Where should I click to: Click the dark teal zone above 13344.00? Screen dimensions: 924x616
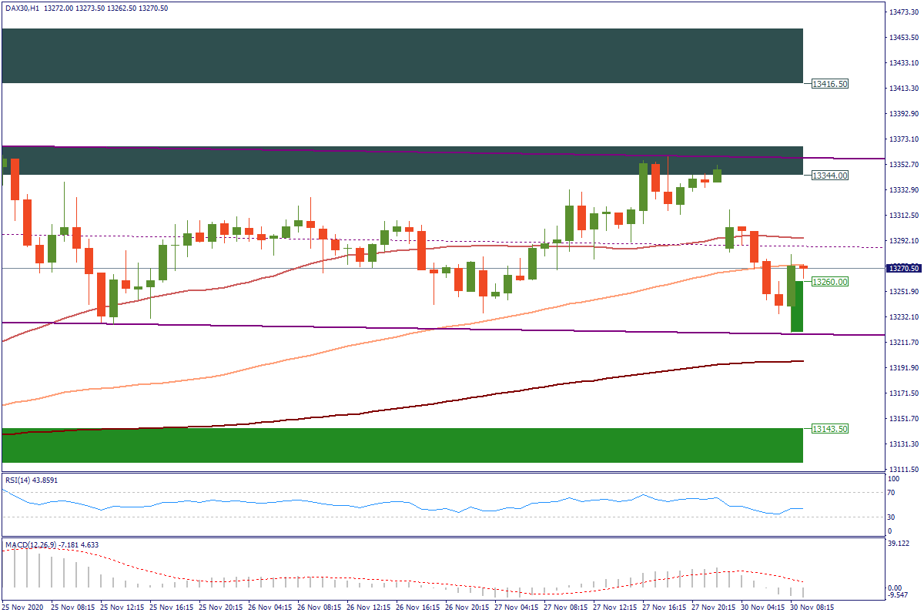point(402,161)
